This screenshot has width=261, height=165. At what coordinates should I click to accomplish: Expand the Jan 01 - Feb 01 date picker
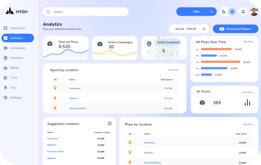pyautogui.click(x=189, y=29)
